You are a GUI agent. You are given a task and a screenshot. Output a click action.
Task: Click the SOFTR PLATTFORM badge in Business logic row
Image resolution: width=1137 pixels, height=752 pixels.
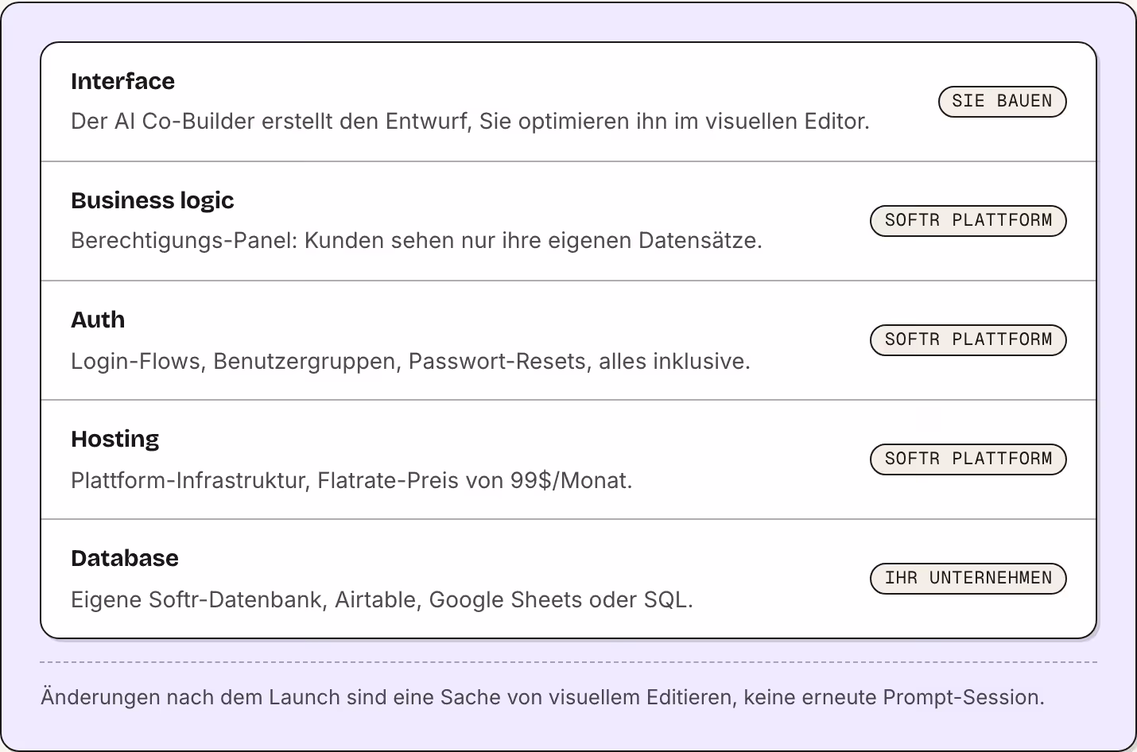coord(968,221)
